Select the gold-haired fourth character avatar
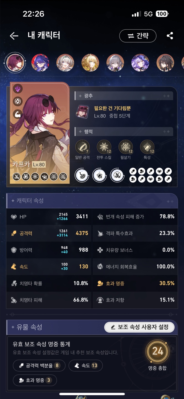 [x=90, y=63]
